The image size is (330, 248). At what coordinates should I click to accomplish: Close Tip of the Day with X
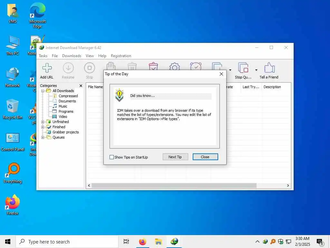tap(221, 74)
